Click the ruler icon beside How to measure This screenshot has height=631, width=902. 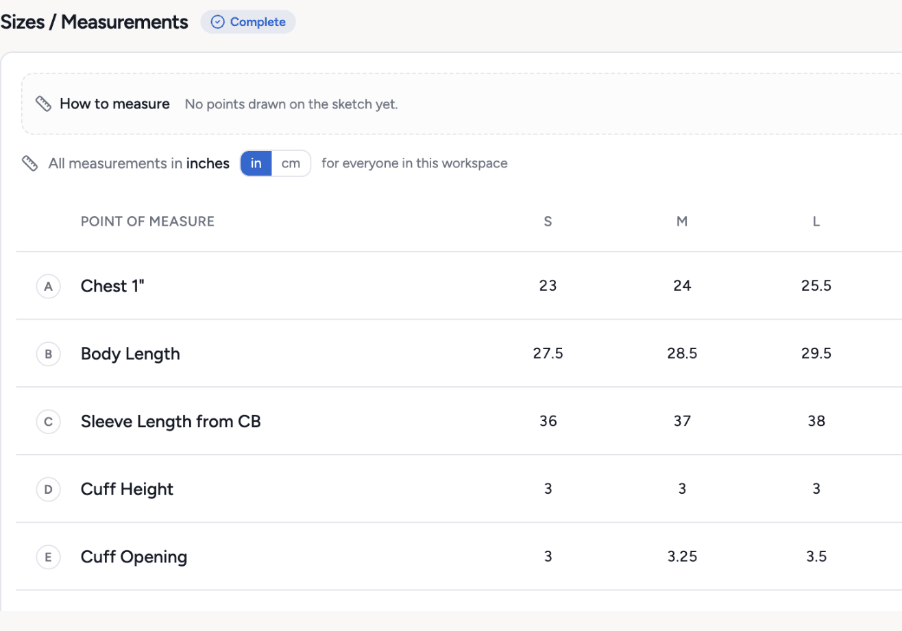click(44, 104)
